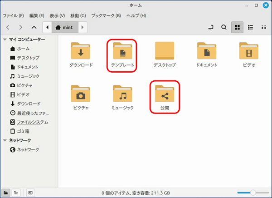This screenshot has width=272, height=198.
Task: Go back with the left arrow button
Action: (8, 27)
